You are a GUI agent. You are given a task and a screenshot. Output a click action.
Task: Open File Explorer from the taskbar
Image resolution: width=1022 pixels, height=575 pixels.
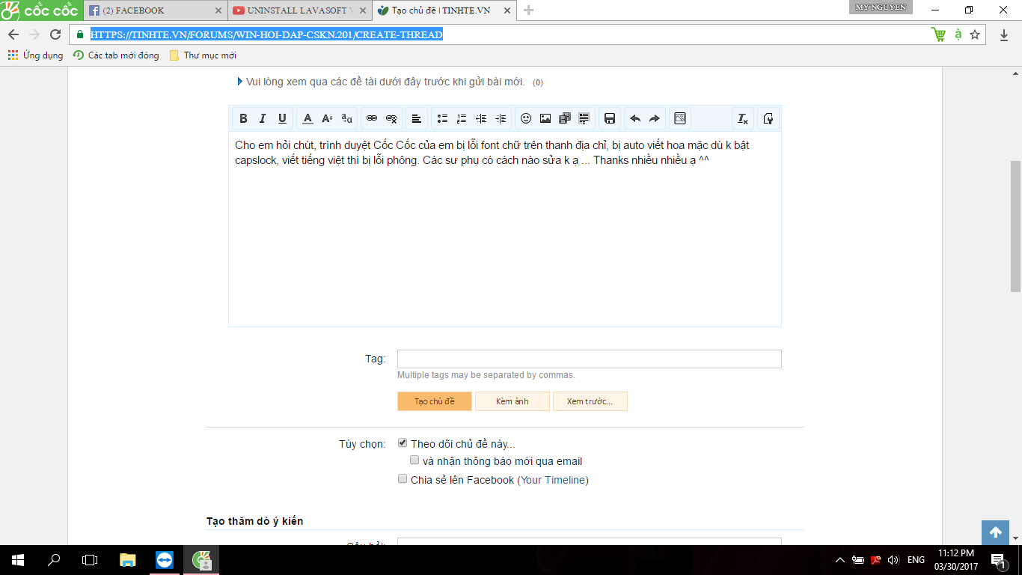click(128, 559)
